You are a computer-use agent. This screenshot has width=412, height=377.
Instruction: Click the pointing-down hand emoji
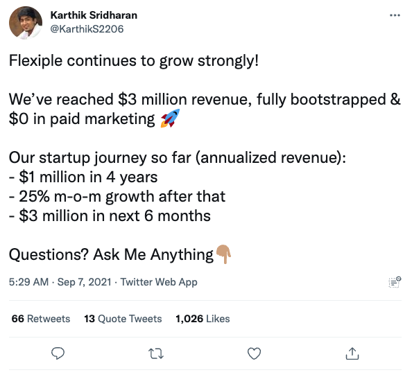[x=223, y=254]
